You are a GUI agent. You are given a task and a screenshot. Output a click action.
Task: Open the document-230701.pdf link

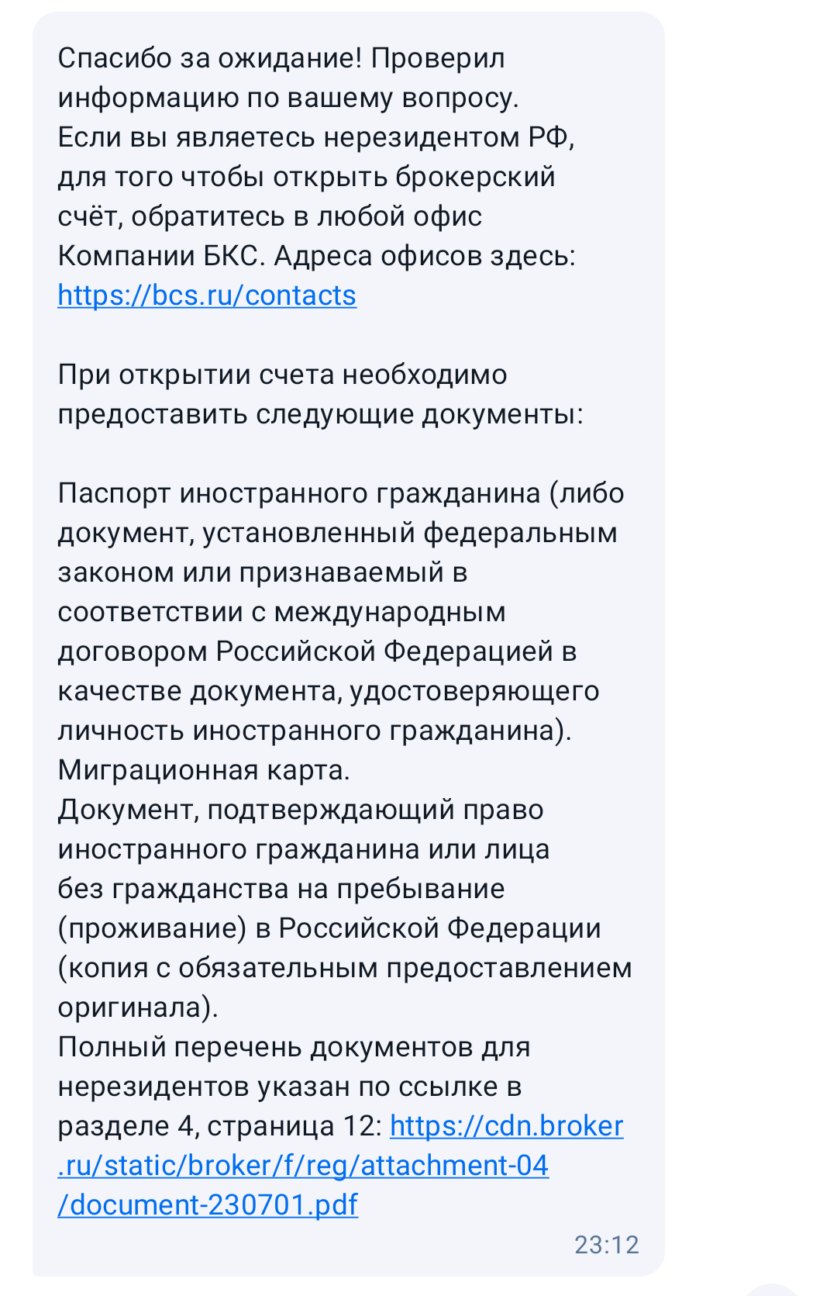(x=208, y=1204)
